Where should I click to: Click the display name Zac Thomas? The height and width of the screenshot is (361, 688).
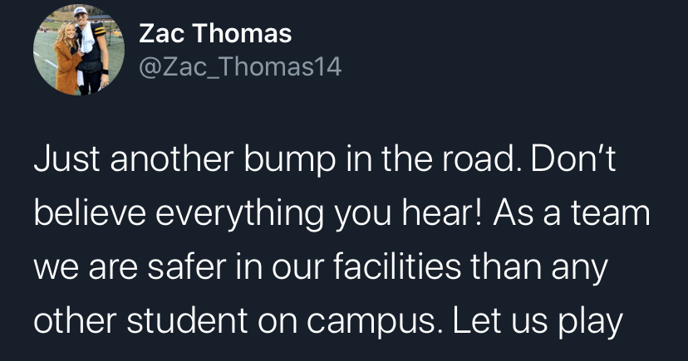[x=215, y=34]
